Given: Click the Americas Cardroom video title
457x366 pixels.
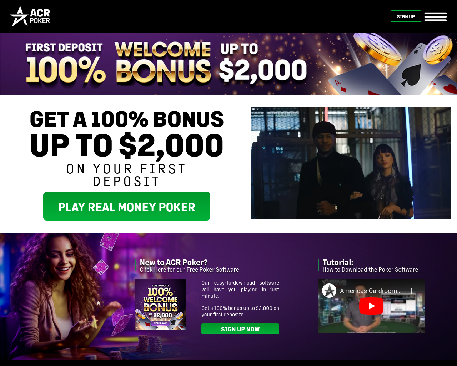Looking at the screenshot, I should (x=371, y=291).
